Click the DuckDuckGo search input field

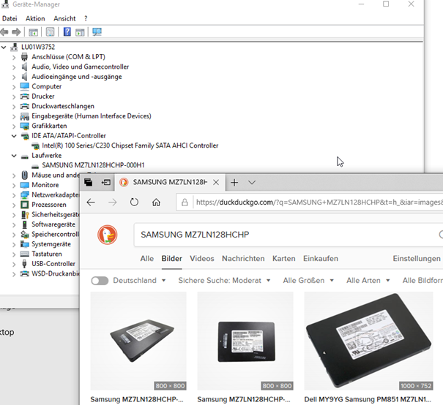(286, 235)
